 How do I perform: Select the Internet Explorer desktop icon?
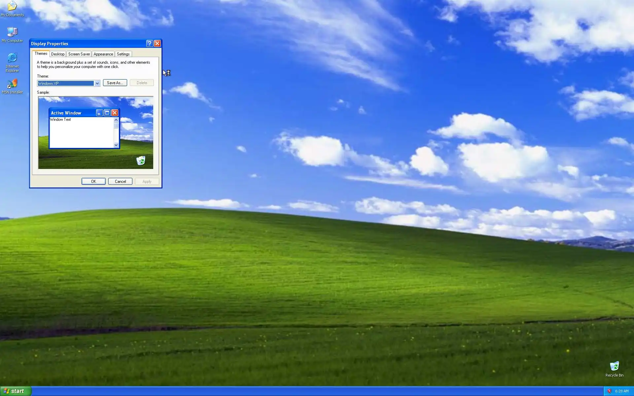(x=12, y=58)
